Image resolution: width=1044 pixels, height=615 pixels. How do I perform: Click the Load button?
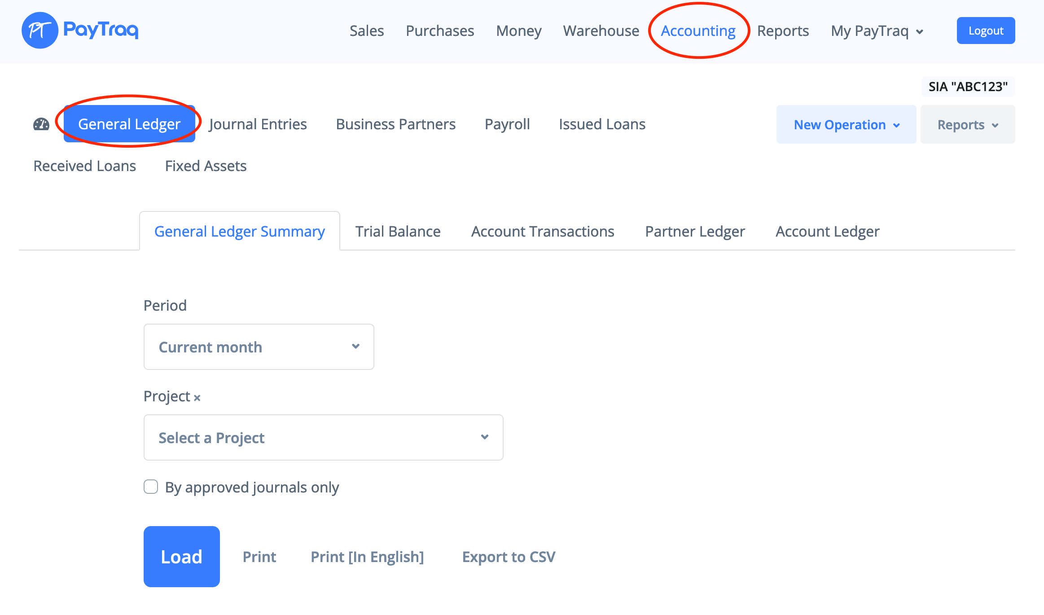point(181,556)
